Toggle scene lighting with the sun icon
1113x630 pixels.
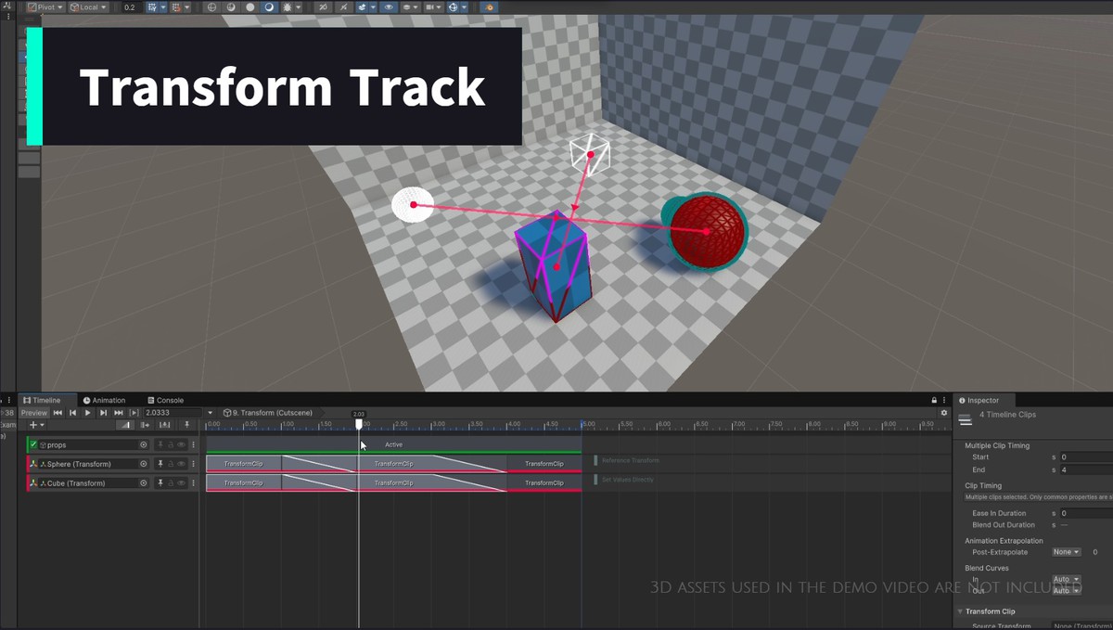pyautogui.click(x=288, y=7)
